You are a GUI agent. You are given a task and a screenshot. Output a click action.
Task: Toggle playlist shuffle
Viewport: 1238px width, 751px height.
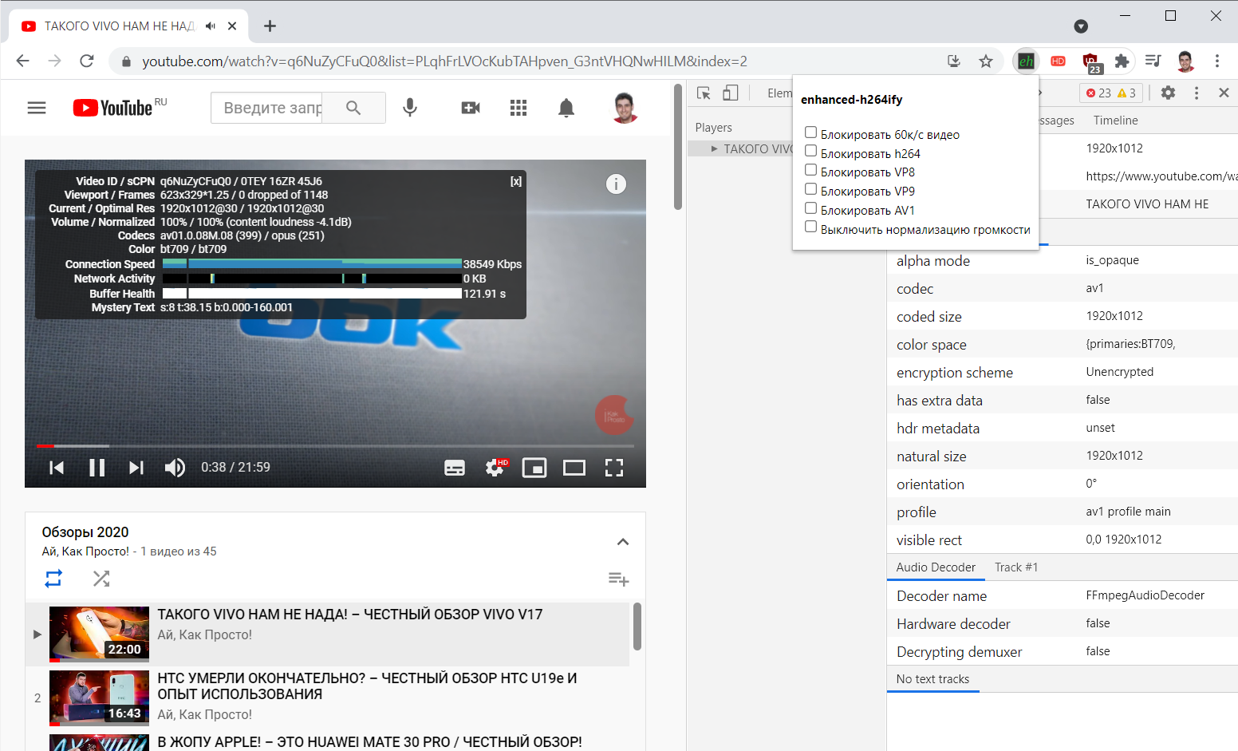point(101,579)
